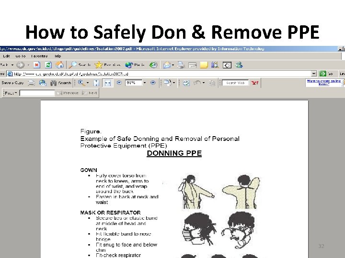Expand the address bar dropdown
The height and width of the screenshot is (258, 345).
click(314, 74)
